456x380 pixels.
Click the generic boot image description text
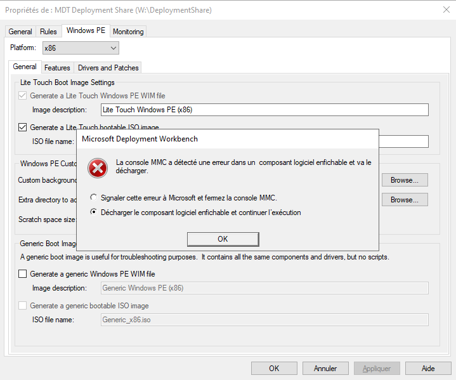tap(204, 257)
